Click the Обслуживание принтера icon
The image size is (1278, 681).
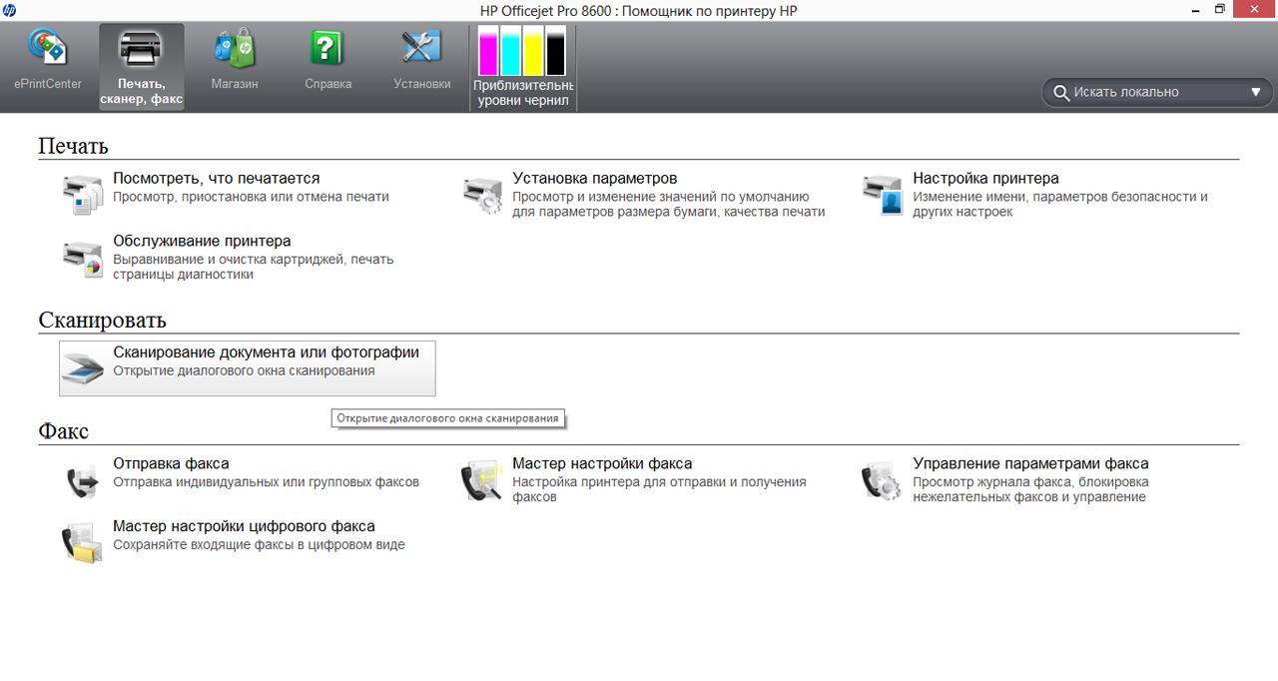(82, 258)
